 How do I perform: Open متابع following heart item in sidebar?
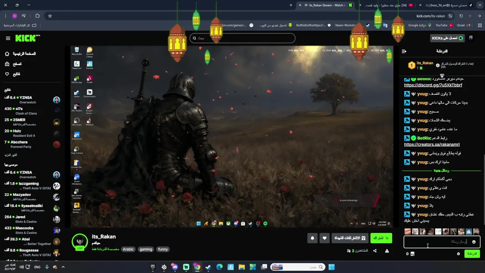[12, 74]
